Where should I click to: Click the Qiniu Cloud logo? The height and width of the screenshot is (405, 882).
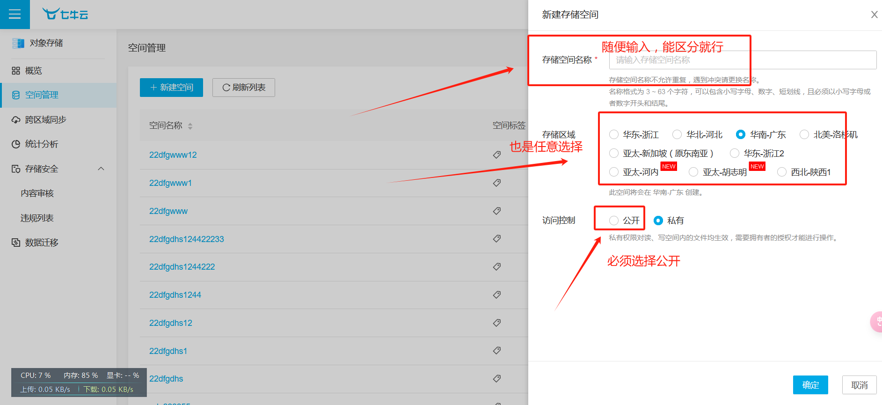coord(65,14)
